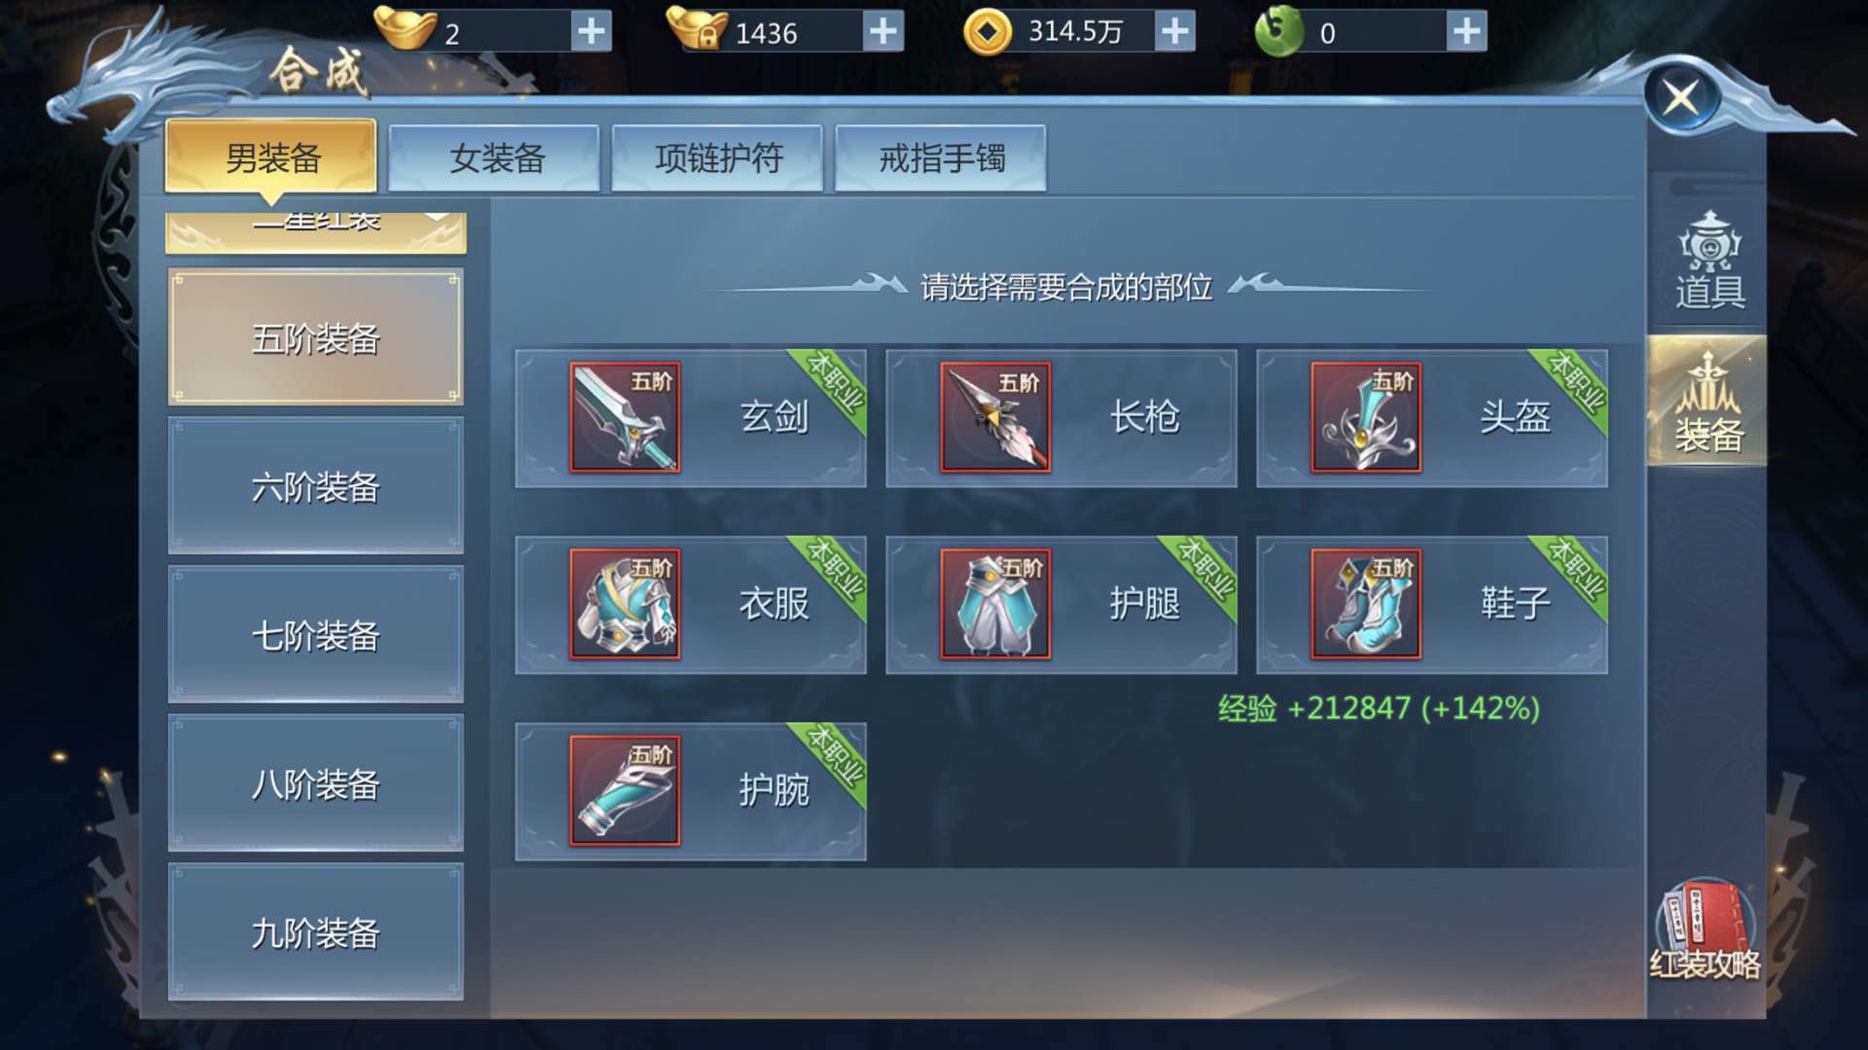This screenshot has width=1868, height=1050.
Task: Open the 项链护符 tab
Action: pos(718,157)
